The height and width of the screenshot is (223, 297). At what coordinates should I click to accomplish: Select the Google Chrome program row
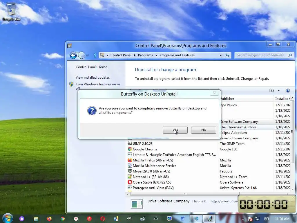click(208, 149)
